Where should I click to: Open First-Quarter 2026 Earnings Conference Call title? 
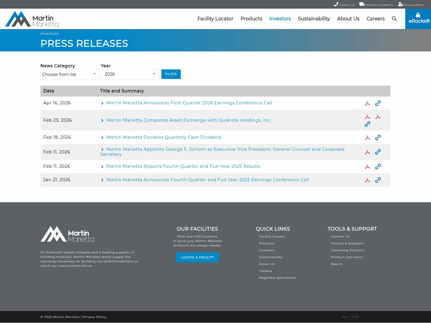(189, 103)
